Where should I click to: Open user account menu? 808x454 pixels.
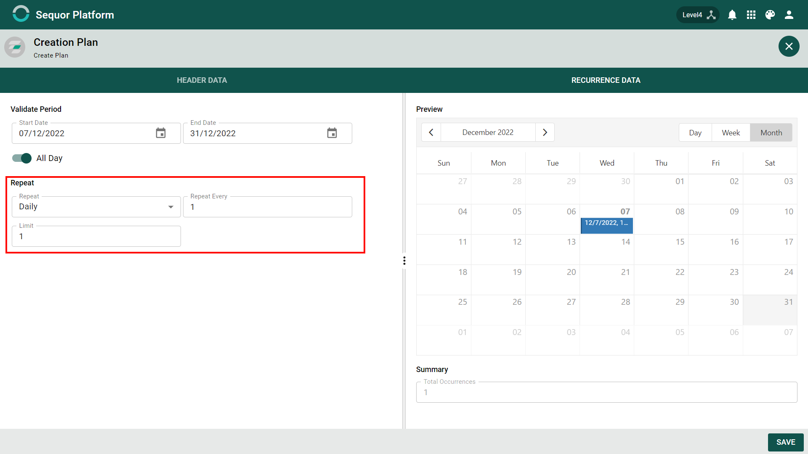[789, 15]
